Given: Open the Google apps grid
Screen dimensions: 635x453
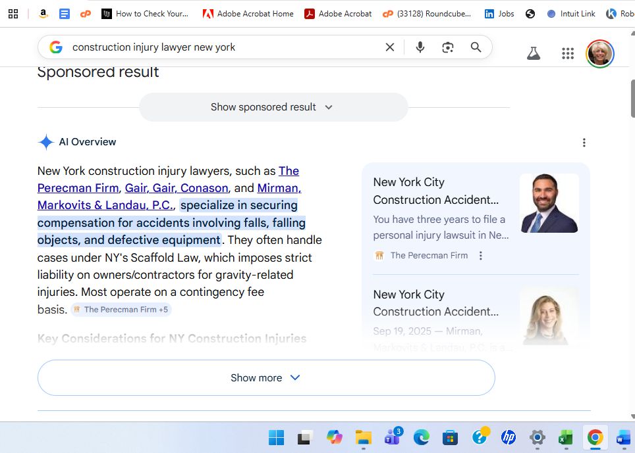Looking at the screenshot, I should click(x=568, y=53).
